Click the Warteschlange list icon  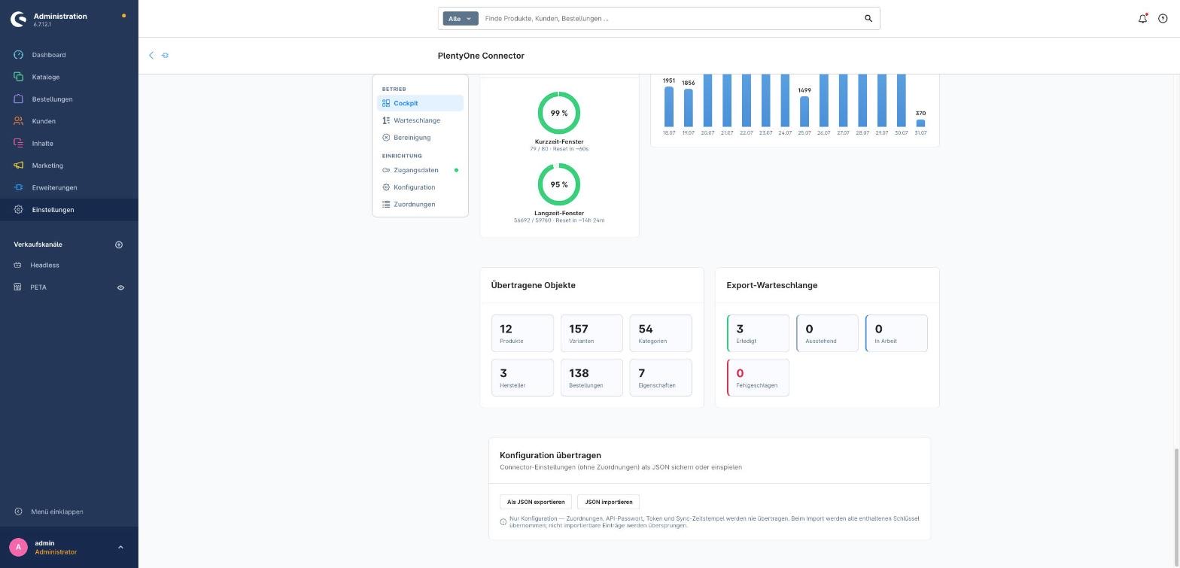click(386, 120)
